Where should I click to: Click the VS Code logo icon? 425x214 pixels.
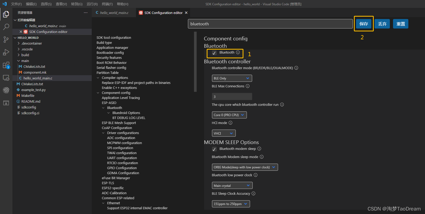4,4
